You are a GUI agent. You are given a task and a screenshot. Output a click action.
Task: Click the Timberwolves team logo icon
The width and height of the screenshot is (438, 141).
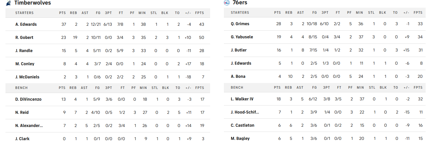click(x=8, y=3)
